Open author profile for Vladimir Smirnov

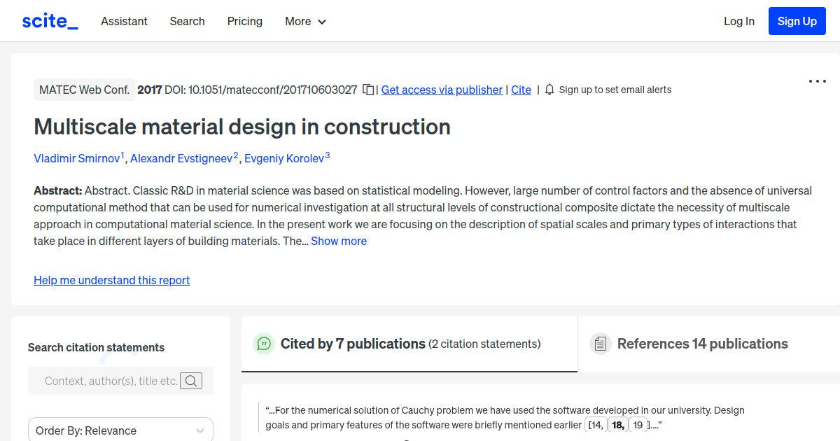[77, 158]
